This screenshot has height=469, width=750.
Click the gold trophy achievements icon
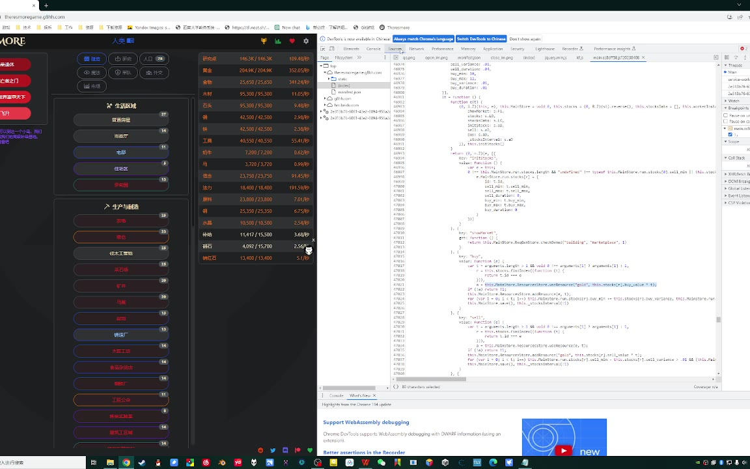(264, 41)
